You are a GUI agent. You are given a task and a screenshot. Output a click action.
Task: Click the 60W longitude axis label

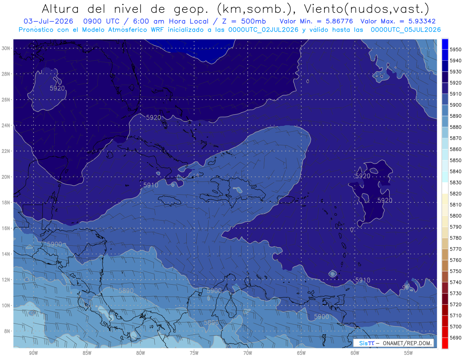click(x=355, y=353)
